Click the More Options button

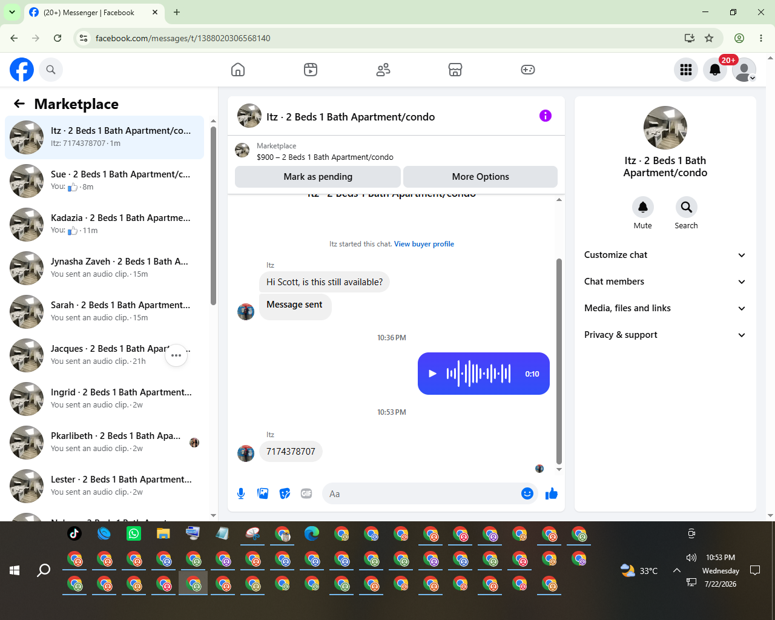[x=480, y=177]
